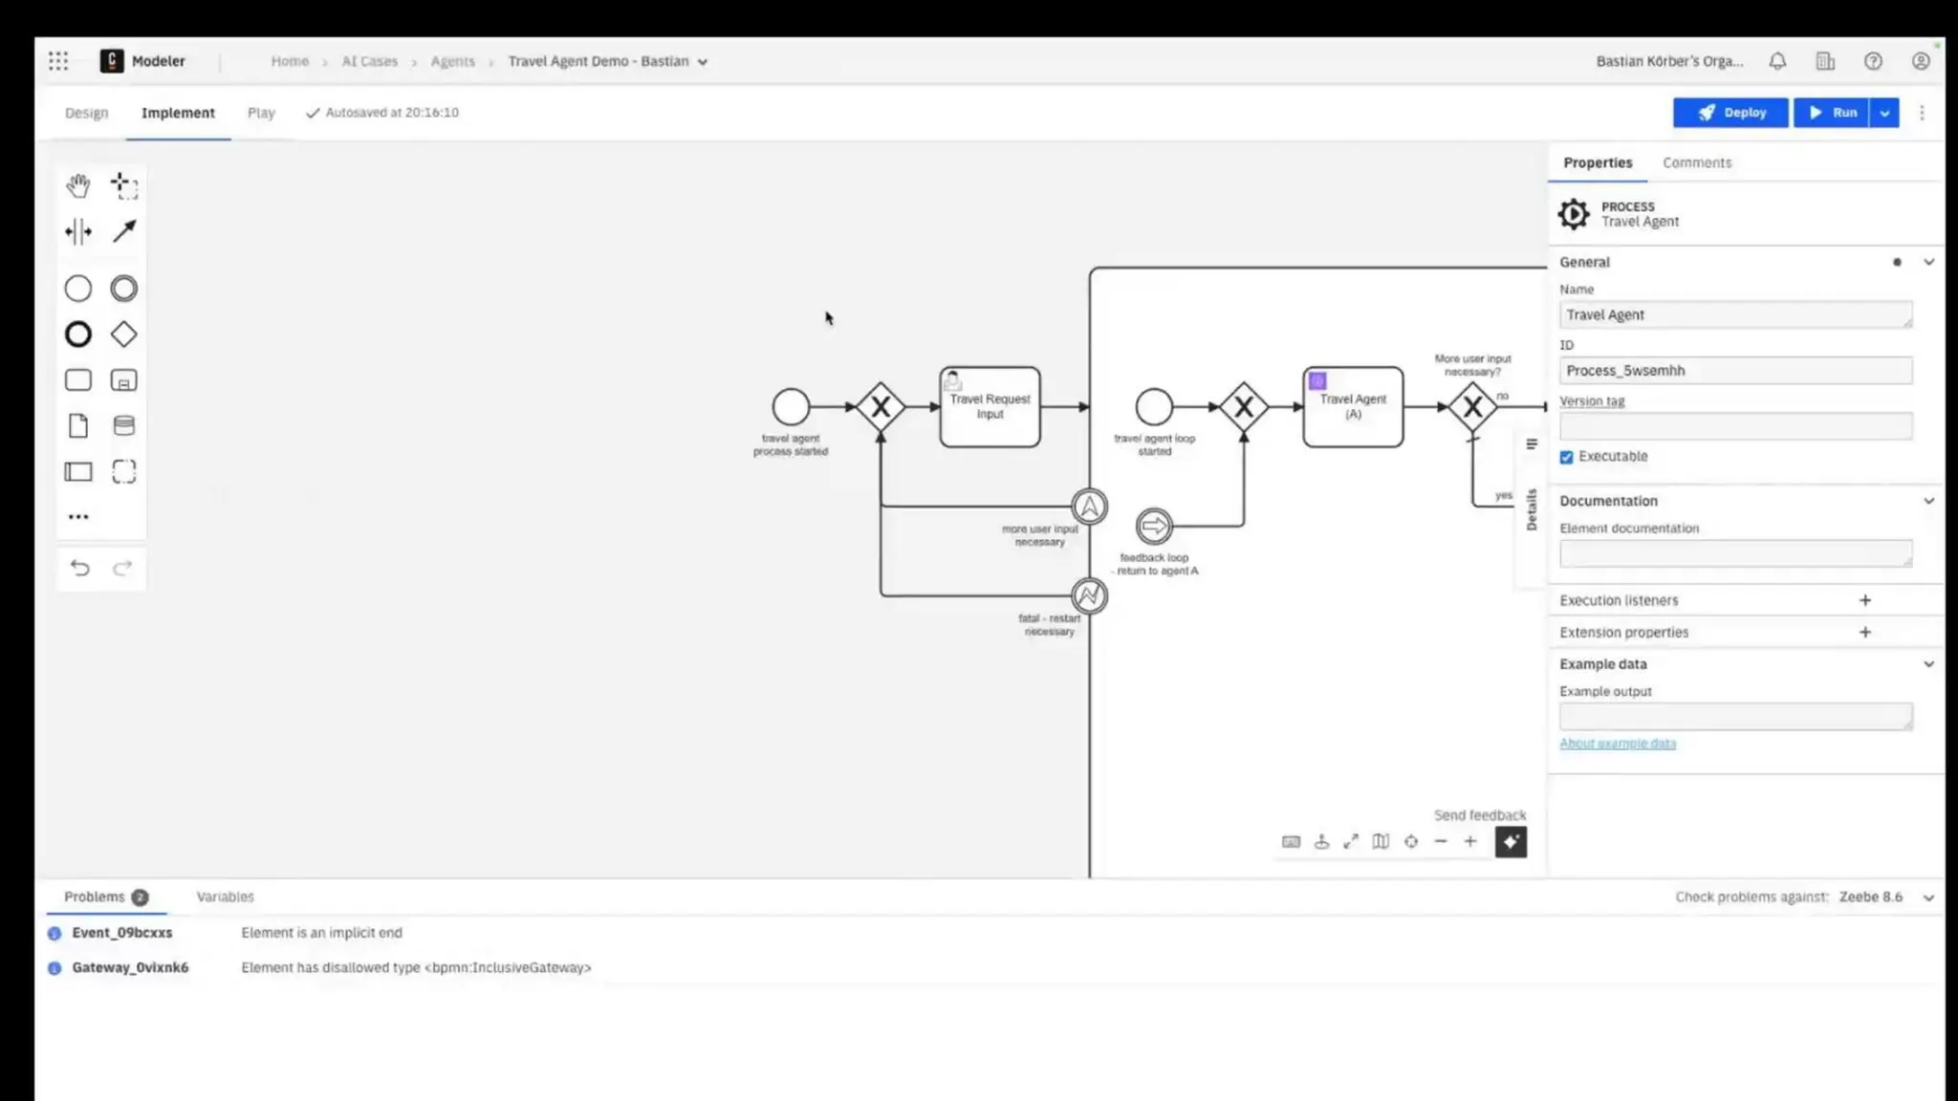The height and width of the screenshot is (1101, 1958).
Task: Open the Variables tab
Action: click(226, 896)
